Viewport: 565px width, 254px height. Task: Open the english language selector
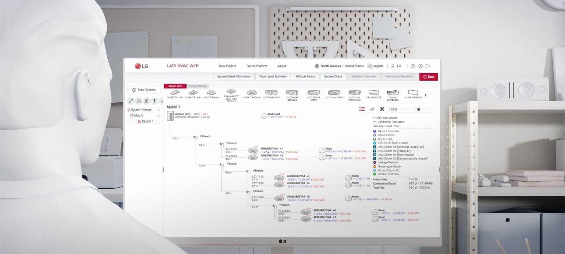click(x=375, y=66)
